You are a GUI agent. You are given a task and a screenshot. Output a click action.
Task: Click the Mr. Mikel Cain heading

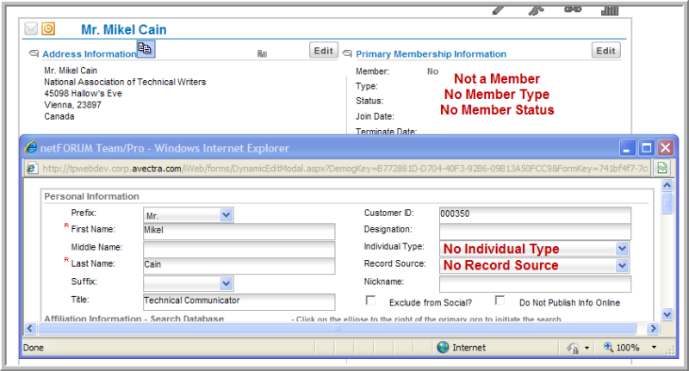[124, 29]
